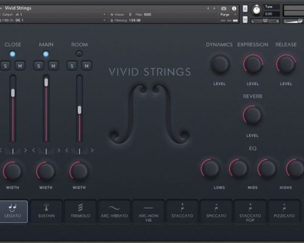Click the EQ Lows knob
Image resolution: width=304 pixels, height=243 pixels.
pyautogui.click(x=210, y=168)
